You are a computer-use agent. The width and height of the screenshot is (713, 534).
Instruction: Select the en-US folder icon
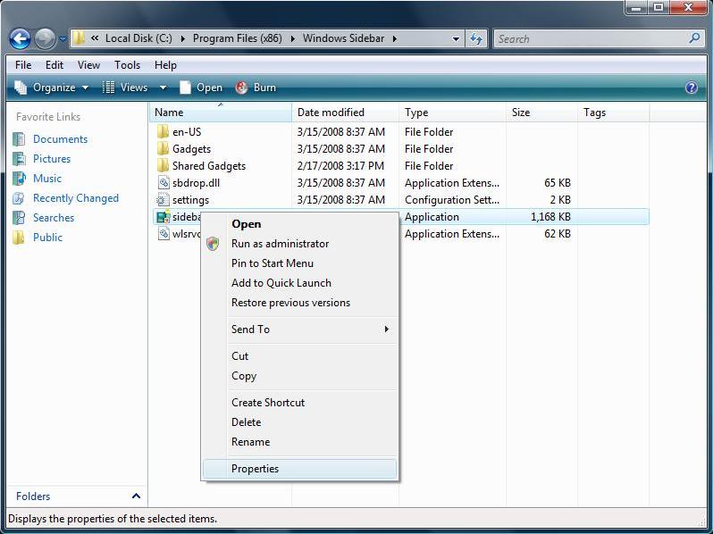(x=163, y=132)
